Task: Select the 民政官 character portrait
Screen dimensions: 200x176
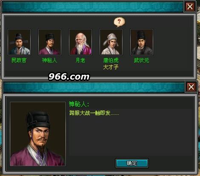Action: pos(19,42)
